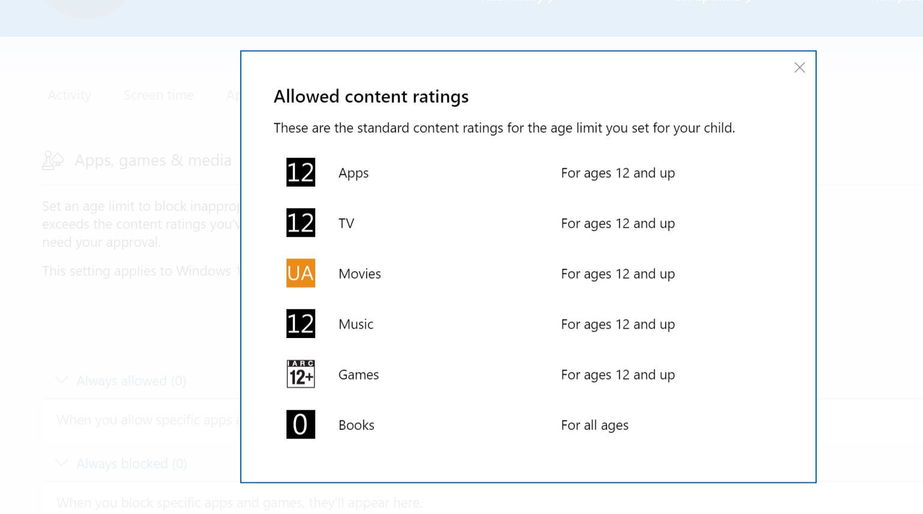Click the Apps, games & media icon
The height and width of the screenshot is (514, 923).
(53, 160)
